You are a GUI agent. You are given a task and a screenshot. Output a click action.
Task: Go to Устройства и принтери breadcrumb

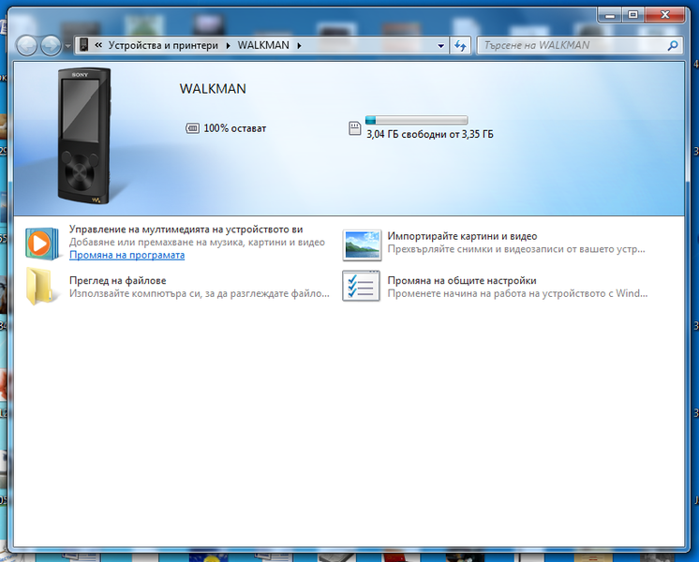coord(163,45)
